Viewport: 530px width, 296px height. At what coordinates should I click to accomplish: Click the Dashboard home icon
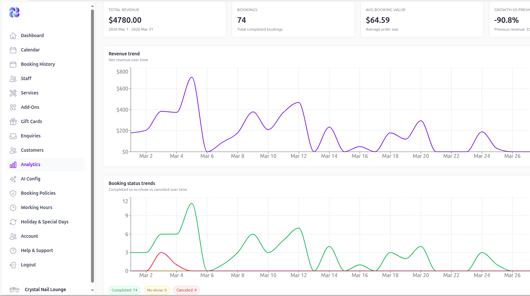pyautogui.click(x=13, y=35)
